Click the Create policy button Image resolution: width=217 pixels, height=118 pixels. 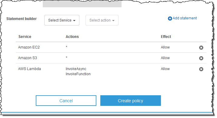click(x=131, y=100)
